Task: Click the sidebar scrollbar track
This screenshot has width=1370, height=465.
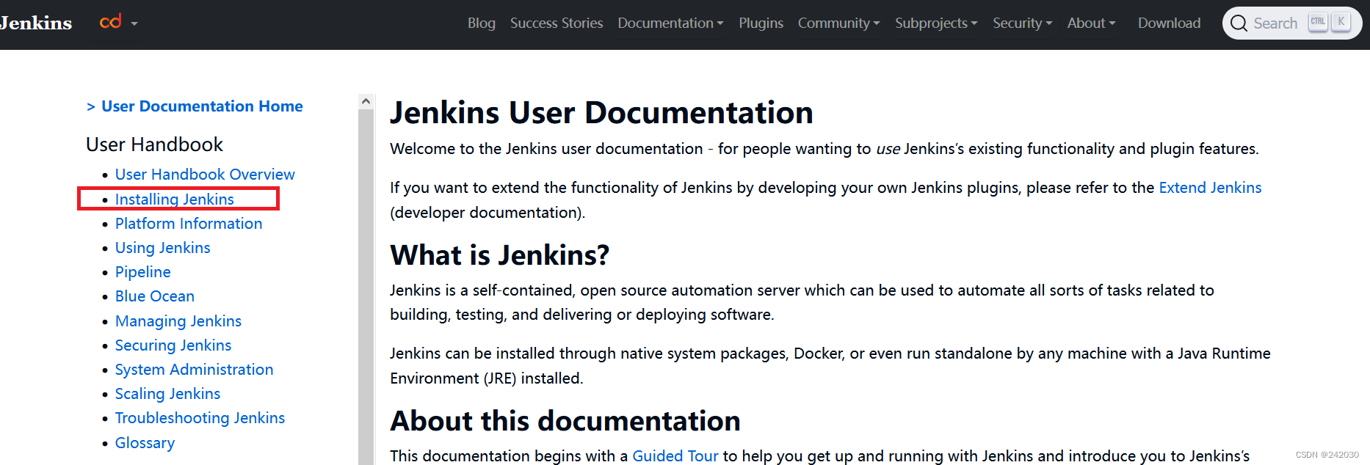Action: click(x=366, y=286)
